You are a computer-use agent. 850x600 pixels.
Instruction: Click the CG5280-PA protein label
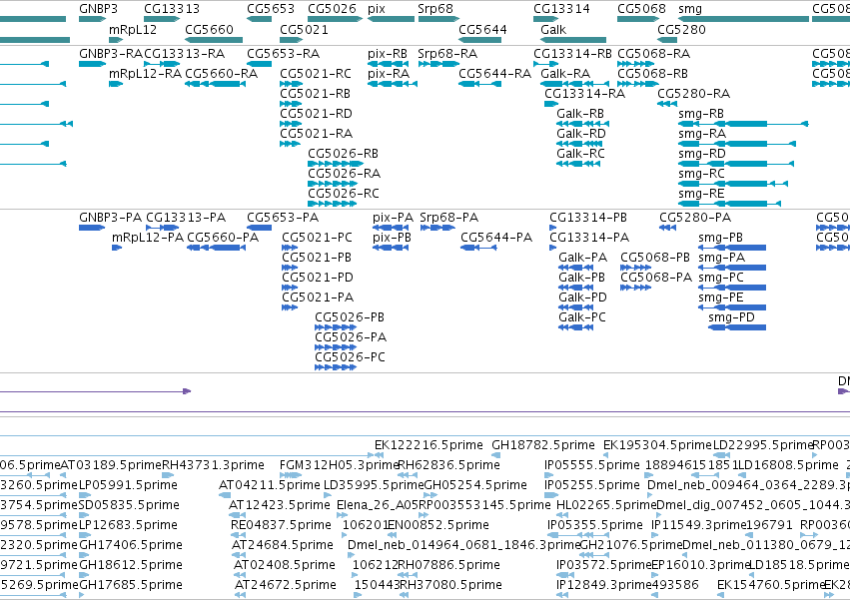click(x=695, y=218)
